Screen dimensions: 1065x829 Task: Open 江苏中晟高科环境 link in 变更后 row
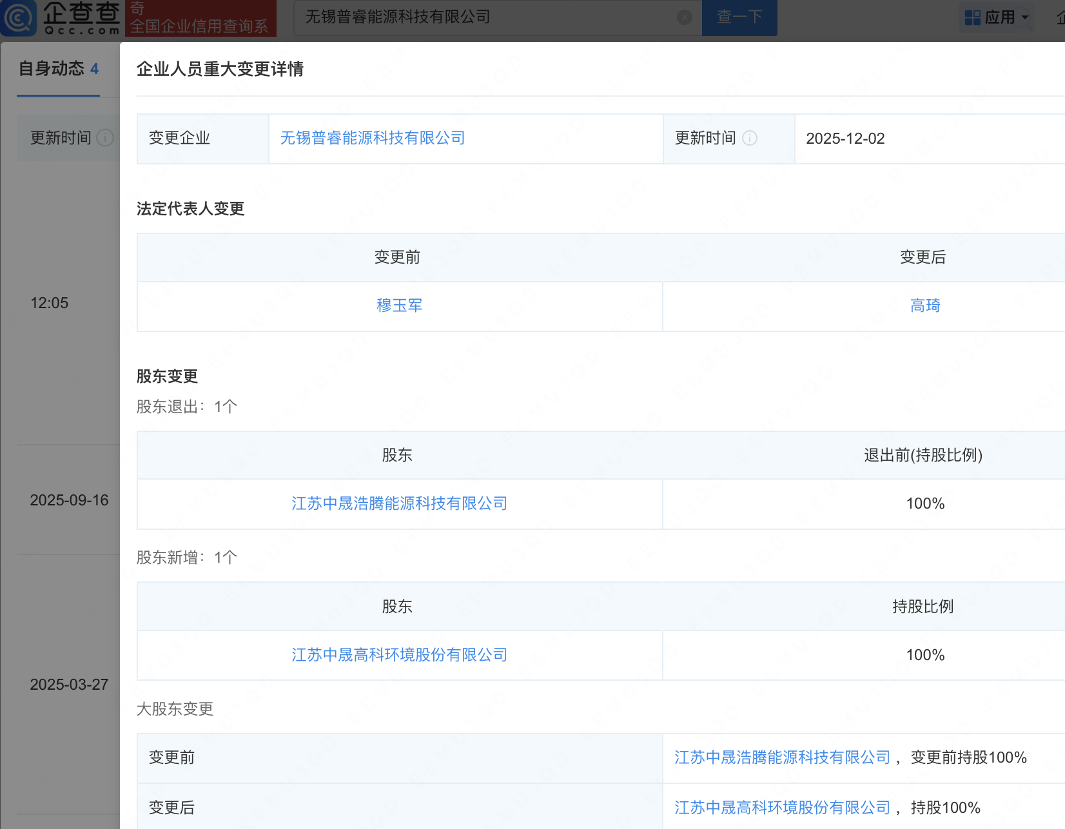[782, 808]
